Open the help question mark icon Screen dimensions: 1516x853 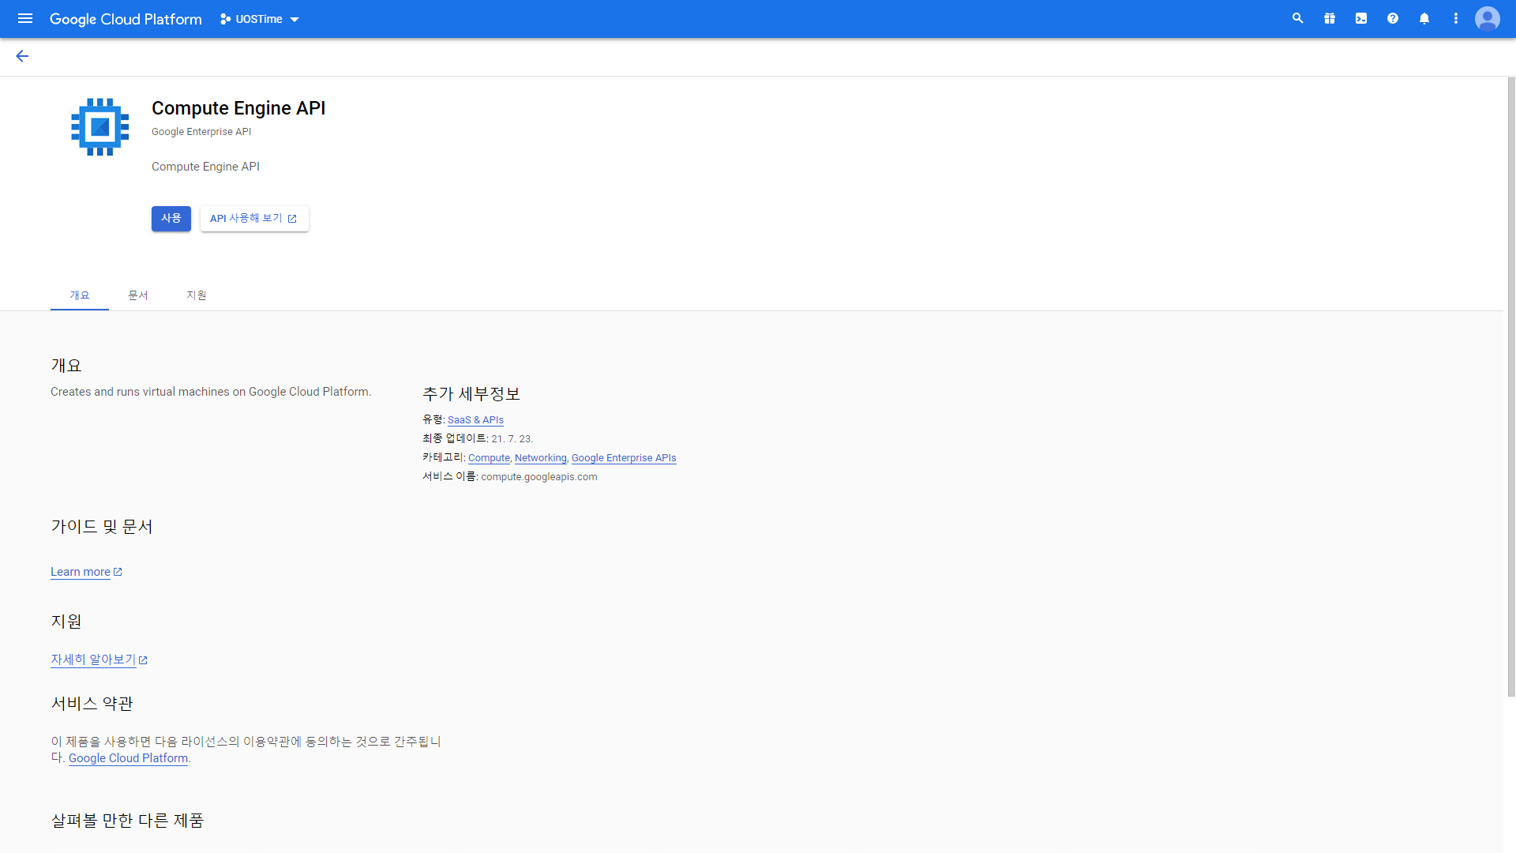point(1393,18)
